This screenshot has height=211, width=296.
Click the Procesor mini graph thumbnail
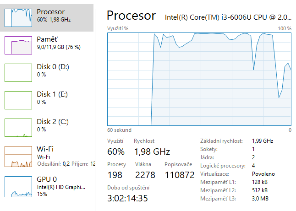(18, 17)
